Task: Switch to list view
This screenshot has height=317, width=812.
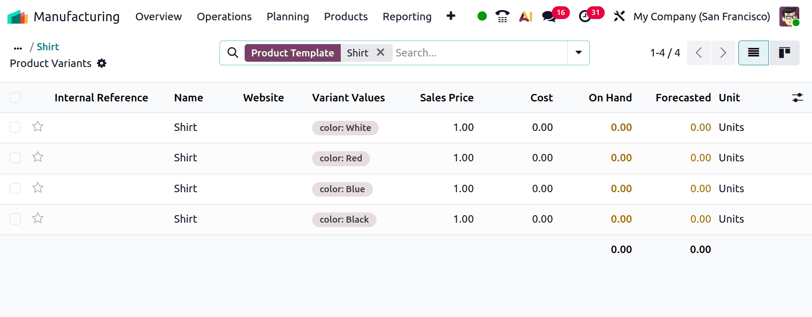Action: click(x=753, y=53)
